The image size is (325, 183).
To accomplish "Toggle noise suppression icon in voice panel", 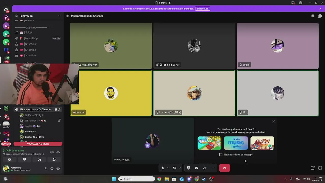I will coord(52,152).
